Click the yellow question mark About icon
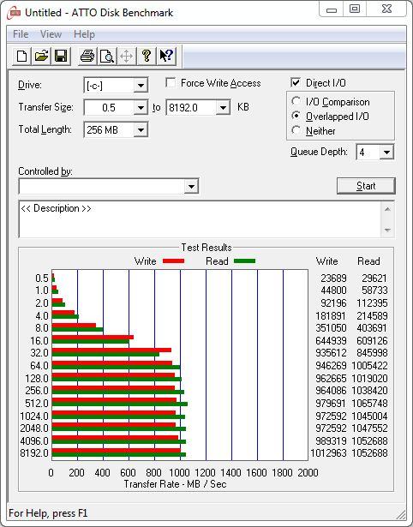This screenshot has height=527, width=413. pyautogui.click(x=147, y=56)
